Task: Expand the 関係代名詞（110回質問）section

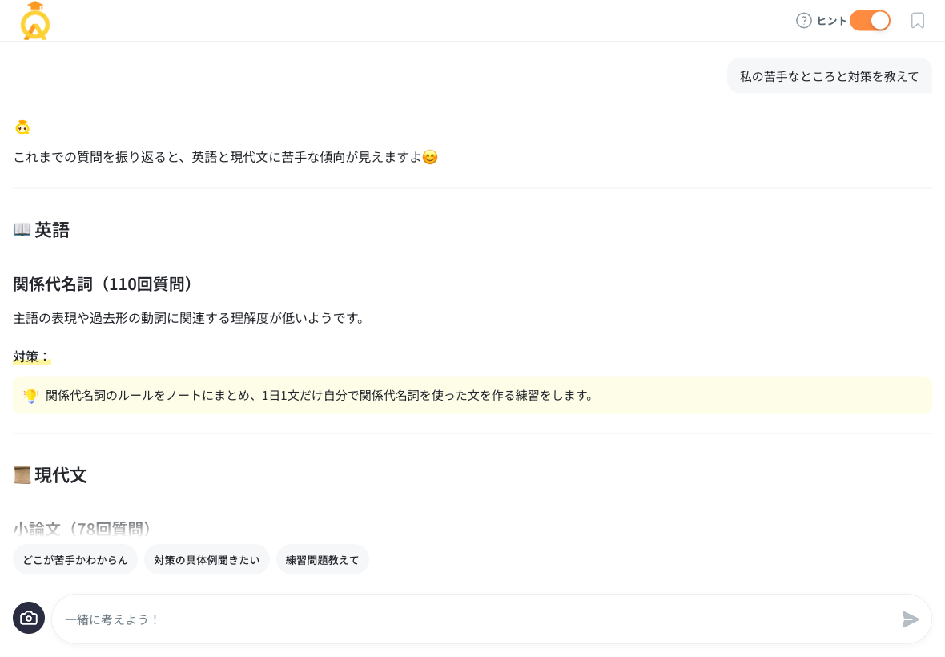Action: pyautogui.click(x=103, y=284)
